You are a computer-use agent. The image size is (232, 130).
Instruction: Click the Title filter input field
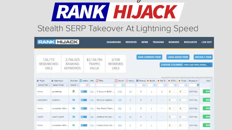105,85
